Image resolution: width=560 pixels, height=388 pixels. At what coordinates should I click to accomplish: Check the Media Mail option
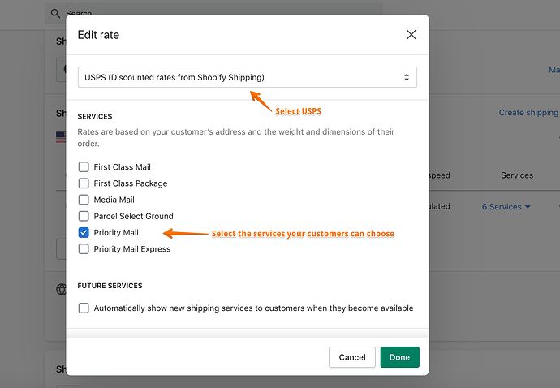click(x=84, y=200)
